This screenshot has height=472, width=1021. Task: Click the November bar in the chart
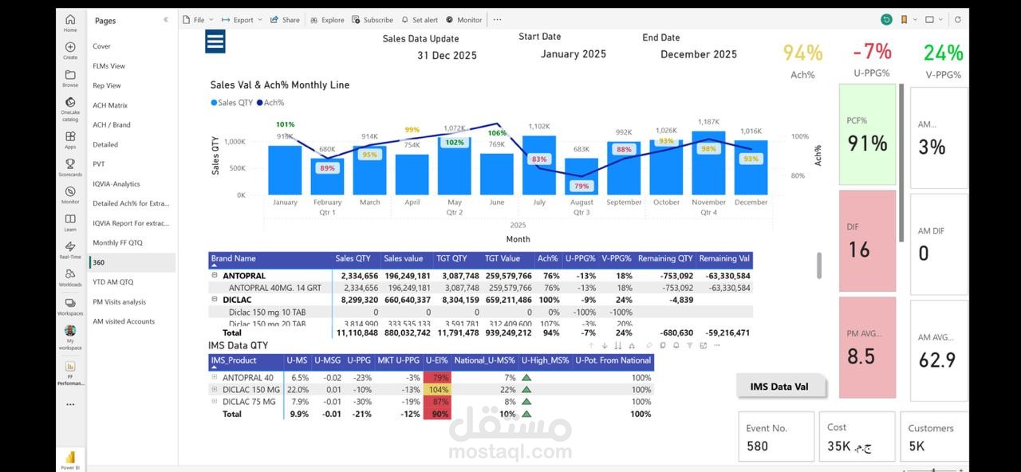(x=708, y=163)
